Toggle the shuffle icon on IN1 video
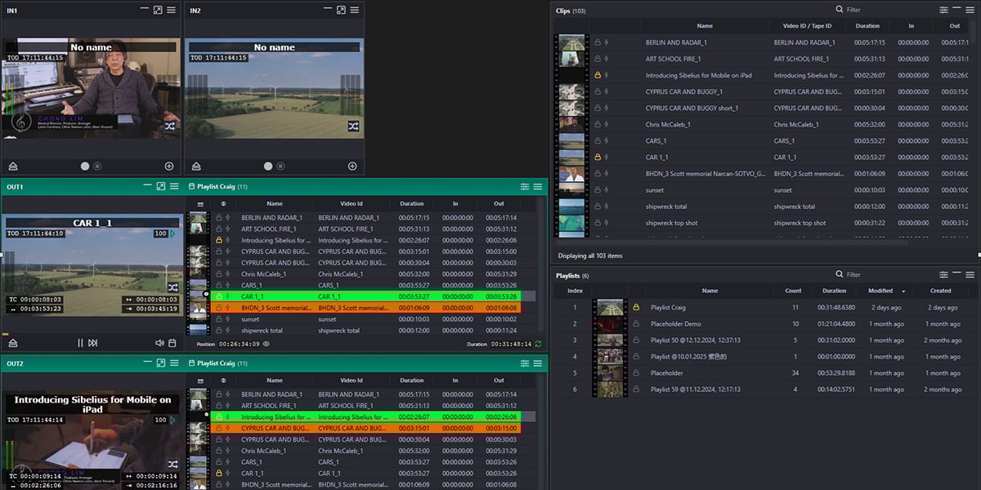Screen dimensions: 981x490 tap(170, 127)
